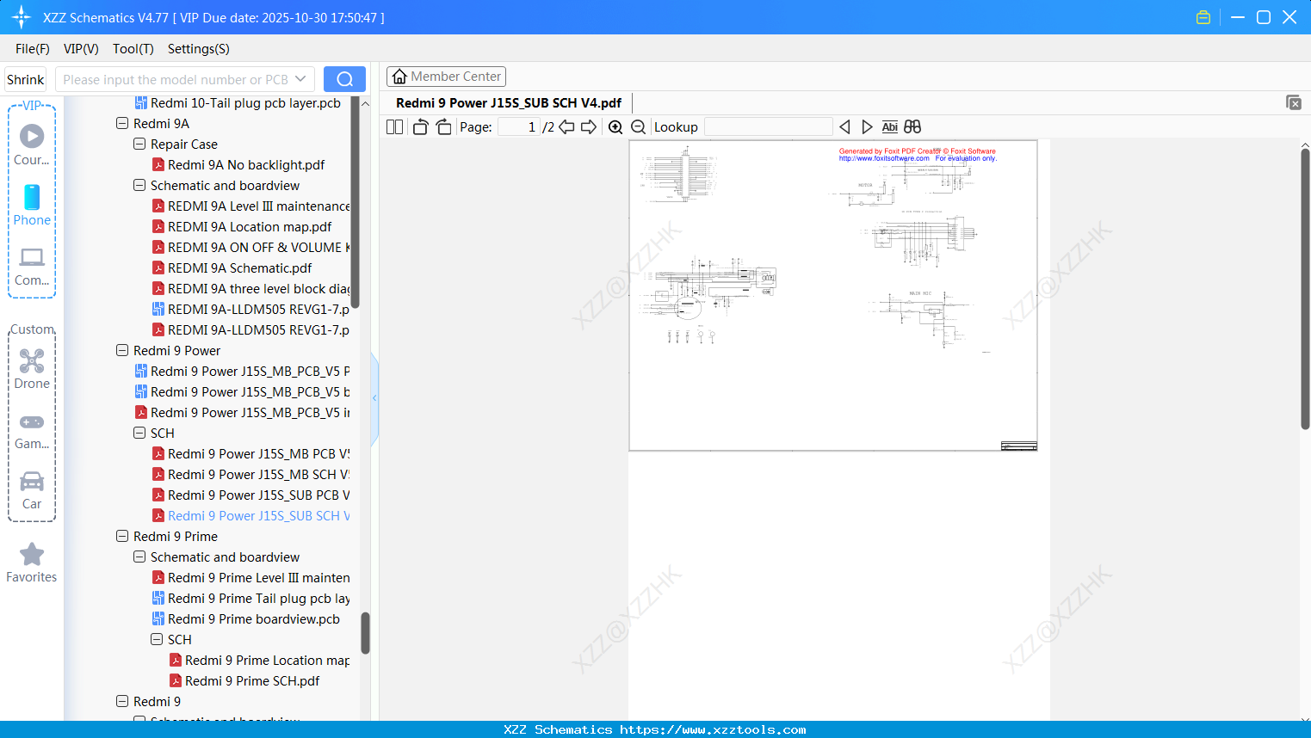Screen dimensions: 1311x738
Task: Zoom out of the schematic
Action: tap(638, 127)
